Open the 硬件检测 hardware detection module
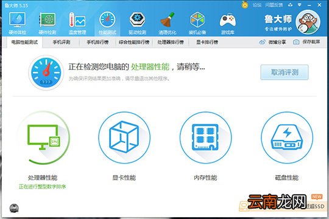This screenshot has height=219, width=329. pos(48,23)
